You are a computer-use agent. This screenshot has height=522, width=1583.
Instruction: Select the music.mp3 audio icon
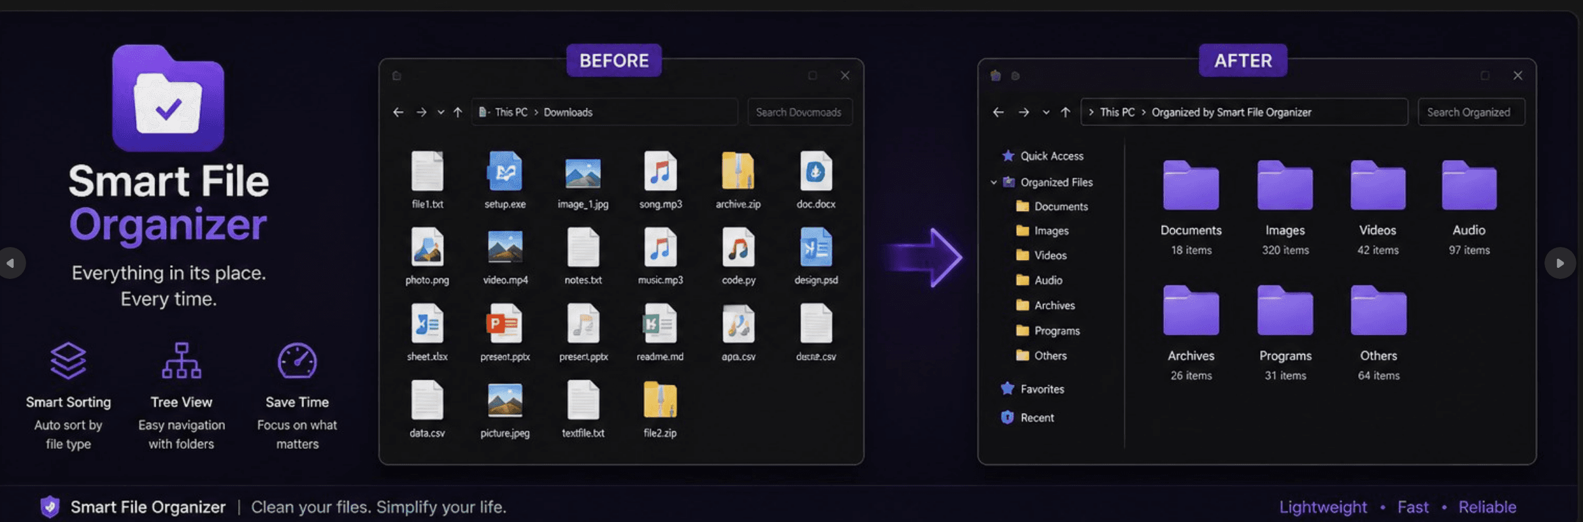click(660, 247)
